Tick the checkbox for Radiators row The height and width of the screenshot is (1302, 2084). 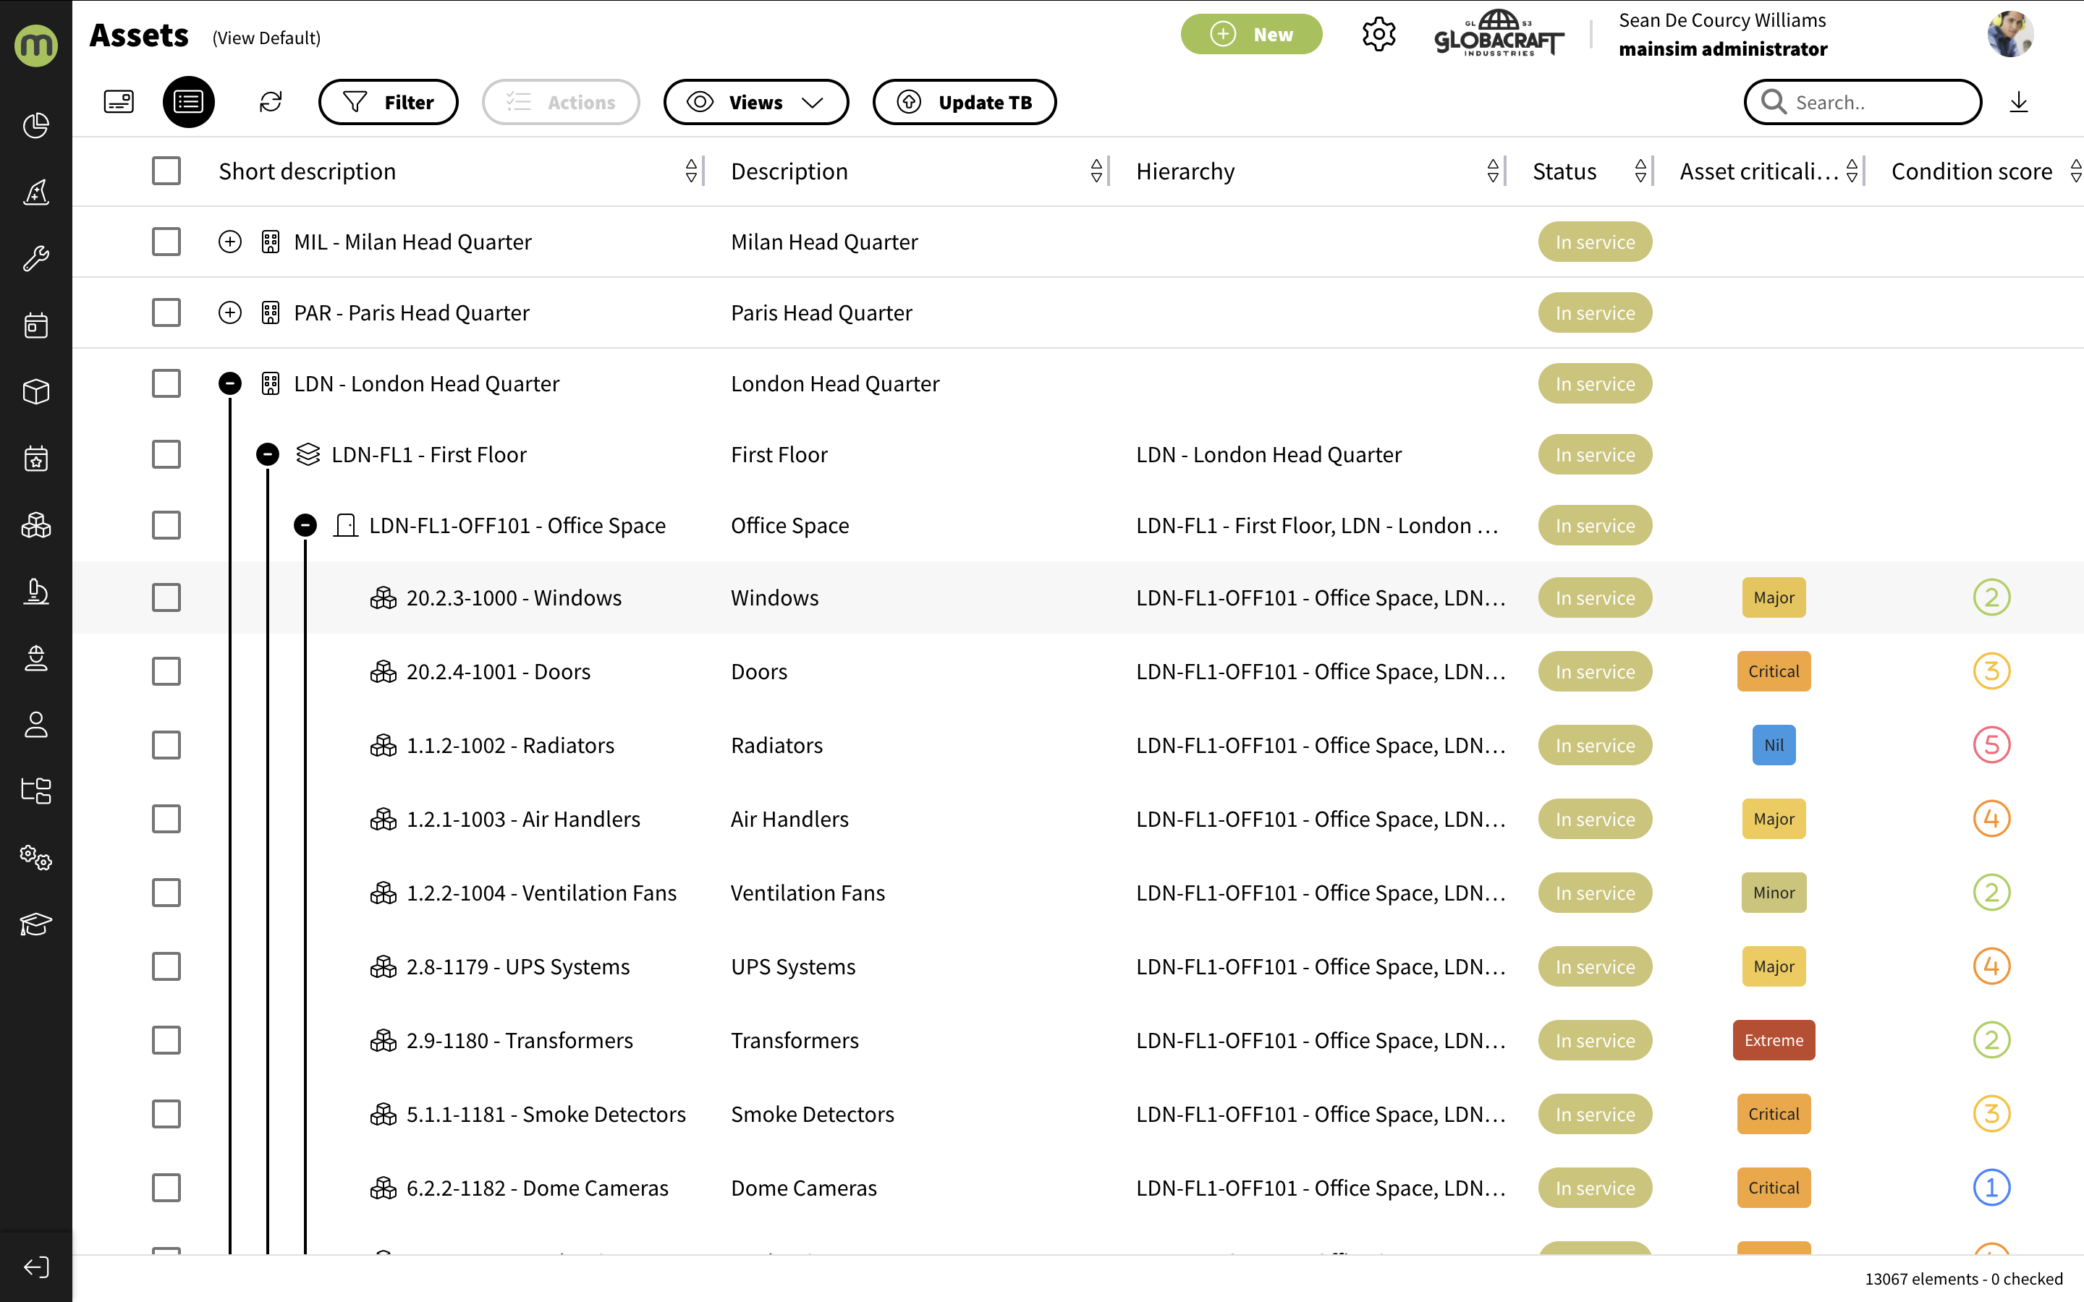[x=166, y=745]
